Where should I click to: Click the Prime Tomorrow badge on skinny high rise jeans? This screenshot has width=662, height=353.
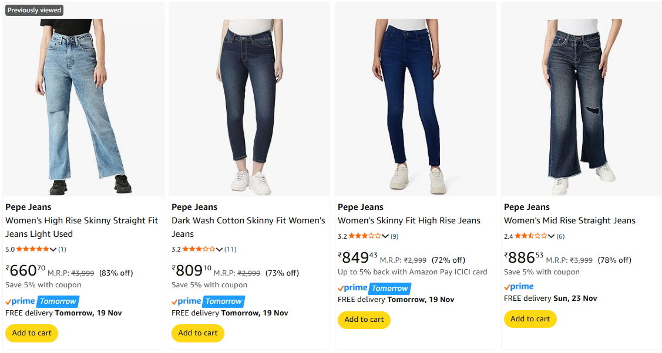[x=374, y=288]
